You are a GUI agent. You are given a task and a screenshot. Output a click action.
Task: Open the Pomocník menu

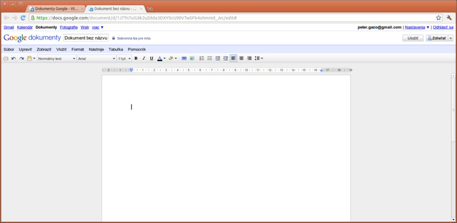coord(137,50)
